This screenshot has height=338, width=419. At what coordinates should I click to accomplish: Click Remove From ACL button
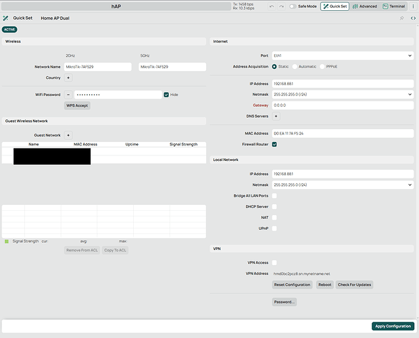82,250
